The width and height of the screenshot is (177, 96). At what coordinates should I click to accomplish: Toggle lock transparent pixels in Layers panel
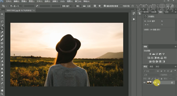coord(149,79)
